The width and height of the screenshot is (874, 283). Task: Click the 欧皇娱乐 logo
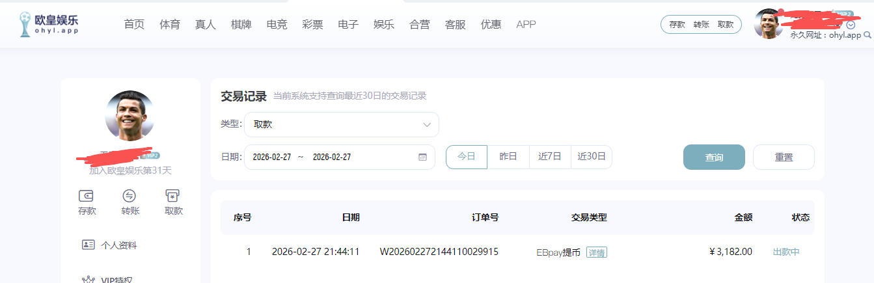coord(48,24)
